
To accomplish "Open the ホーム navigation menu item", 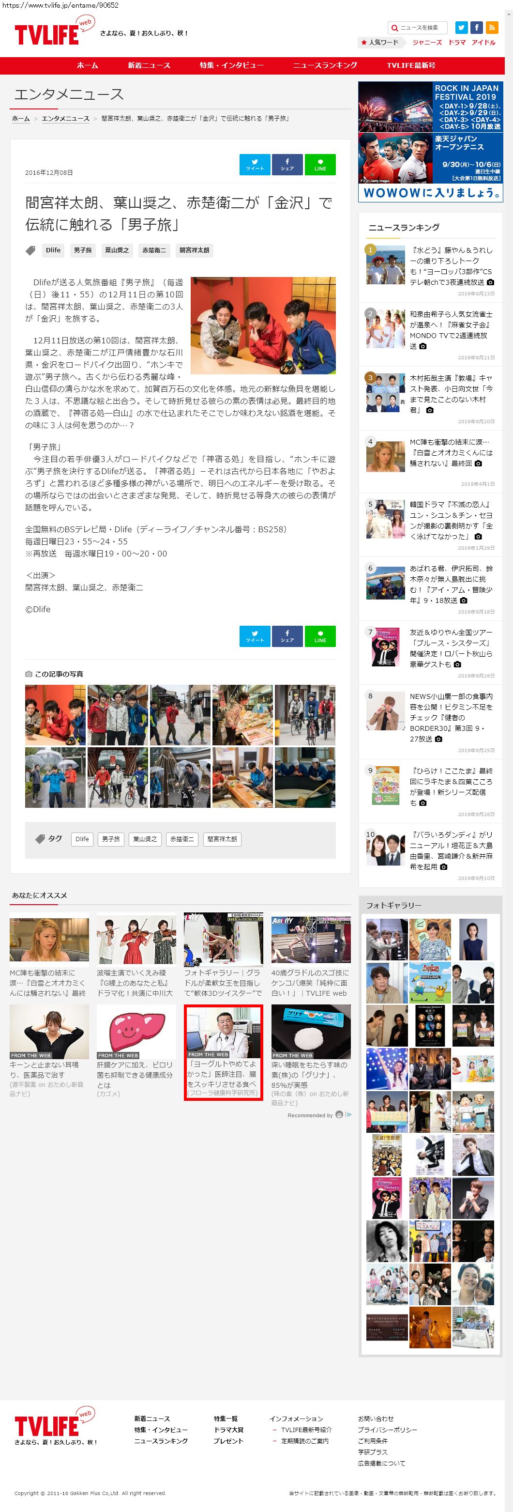I will click(88, 65).
